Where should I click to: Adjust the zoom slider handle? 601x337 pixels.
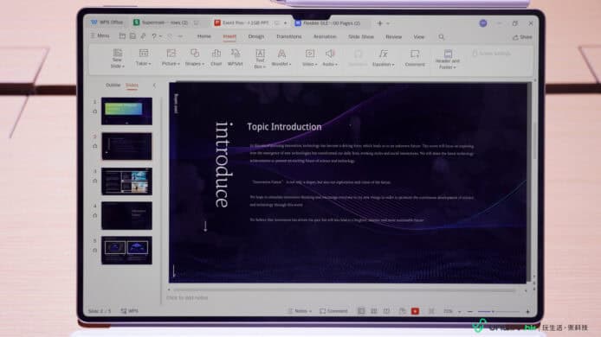coord(493,311)
